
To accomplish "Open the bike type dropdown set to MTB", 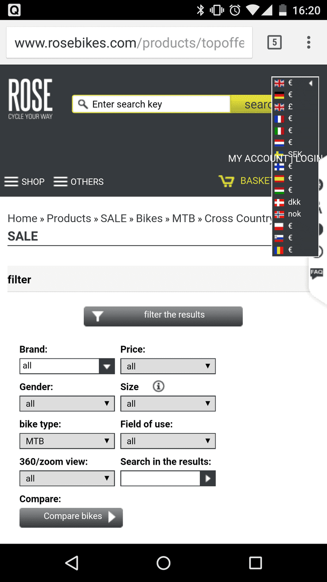I will [67, 441].
